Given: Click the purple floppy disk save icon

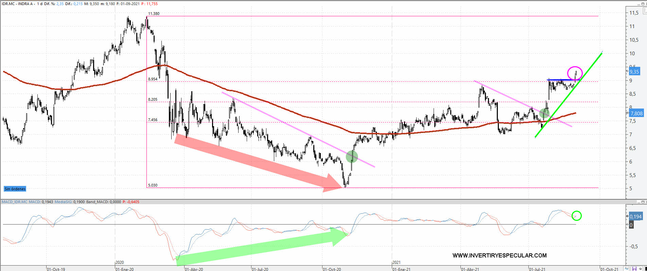Looking at the screenshot, I should (x=634, y=269).
